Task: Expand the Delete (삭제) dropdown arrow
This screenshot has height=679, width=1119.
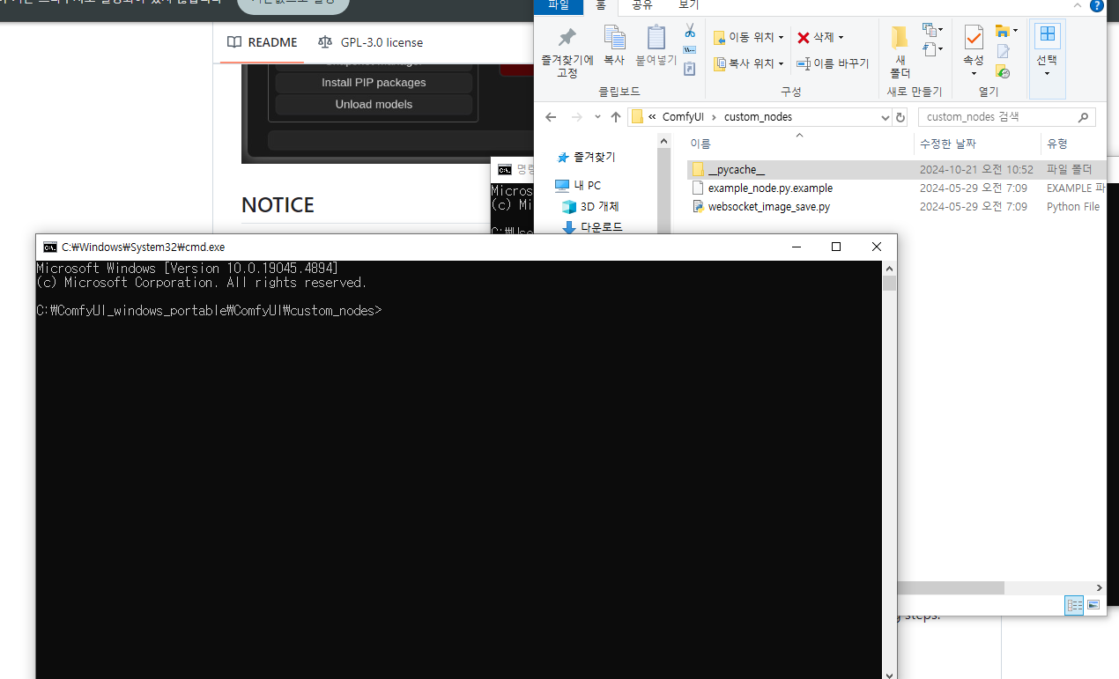Action: pos(841,38)
